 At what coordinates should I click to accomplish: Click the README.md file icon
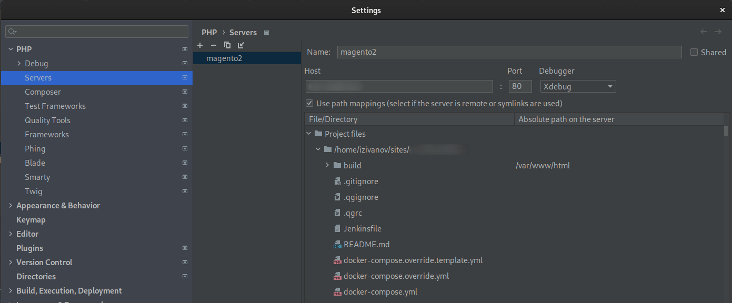[x=337, y=245]
